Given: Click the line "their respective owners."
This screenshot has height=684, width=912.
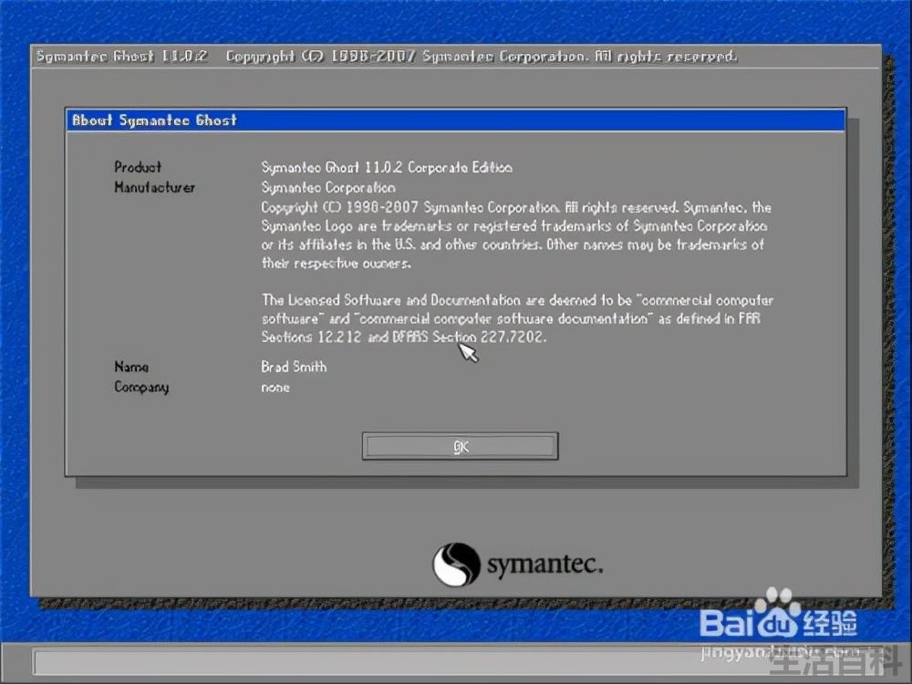Looking at the screenshot, I should pyautogui.click(x=337, y=263).
